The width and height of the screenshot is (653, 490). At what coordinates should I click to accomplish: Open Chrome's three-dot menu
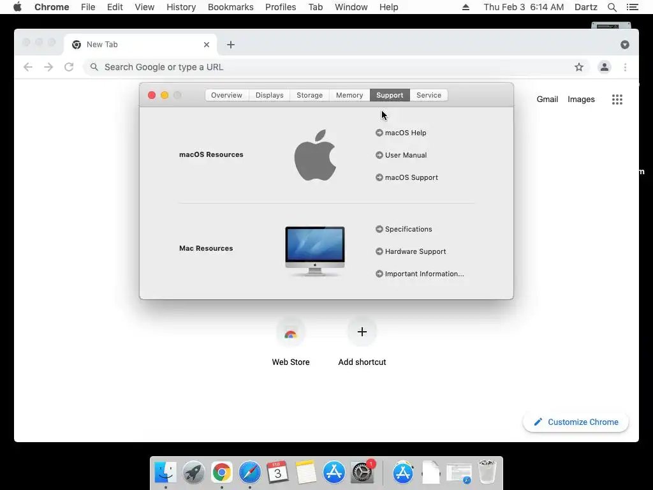625,67
